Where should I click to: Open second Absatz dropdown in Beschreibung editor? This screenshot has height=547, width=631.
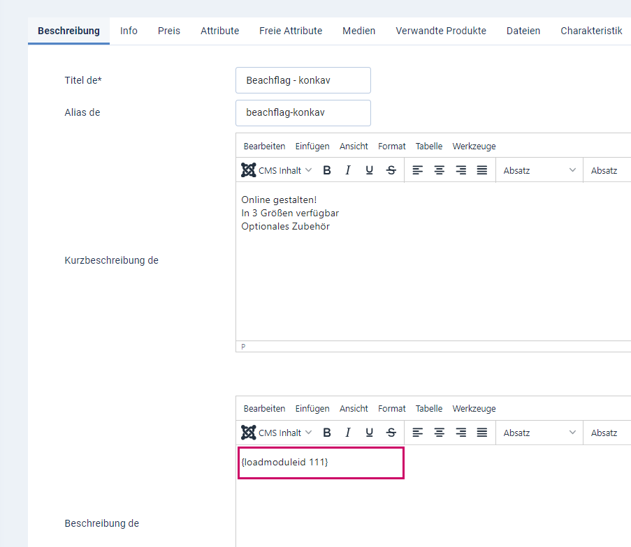[x=608, y=433]
